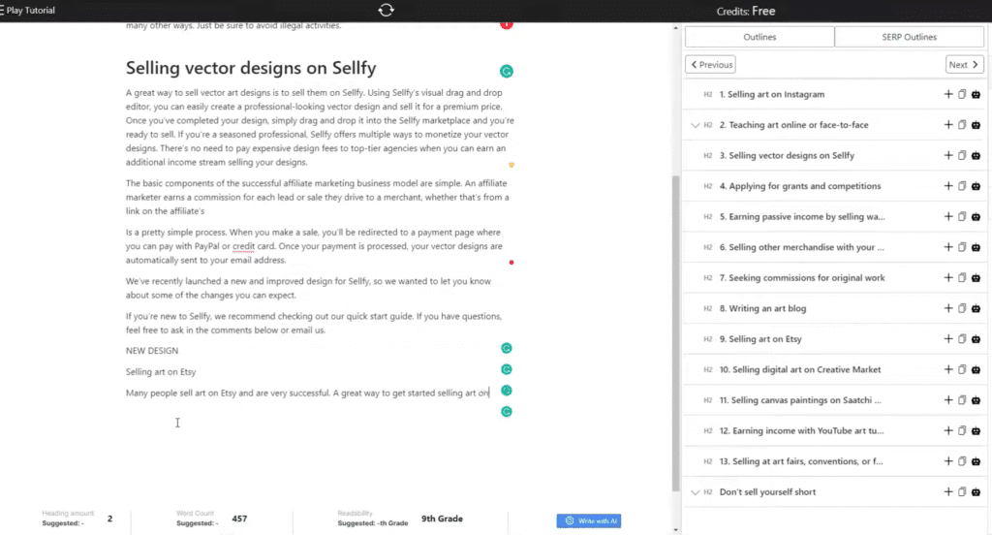Click scrollbar down arrow of editor

click(x=675, y=529)
